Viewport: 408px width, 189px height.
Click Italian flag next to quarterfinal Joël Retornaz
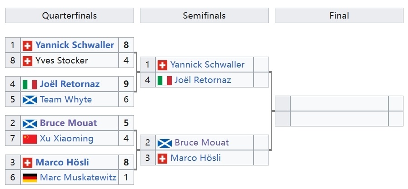[30, 85]
